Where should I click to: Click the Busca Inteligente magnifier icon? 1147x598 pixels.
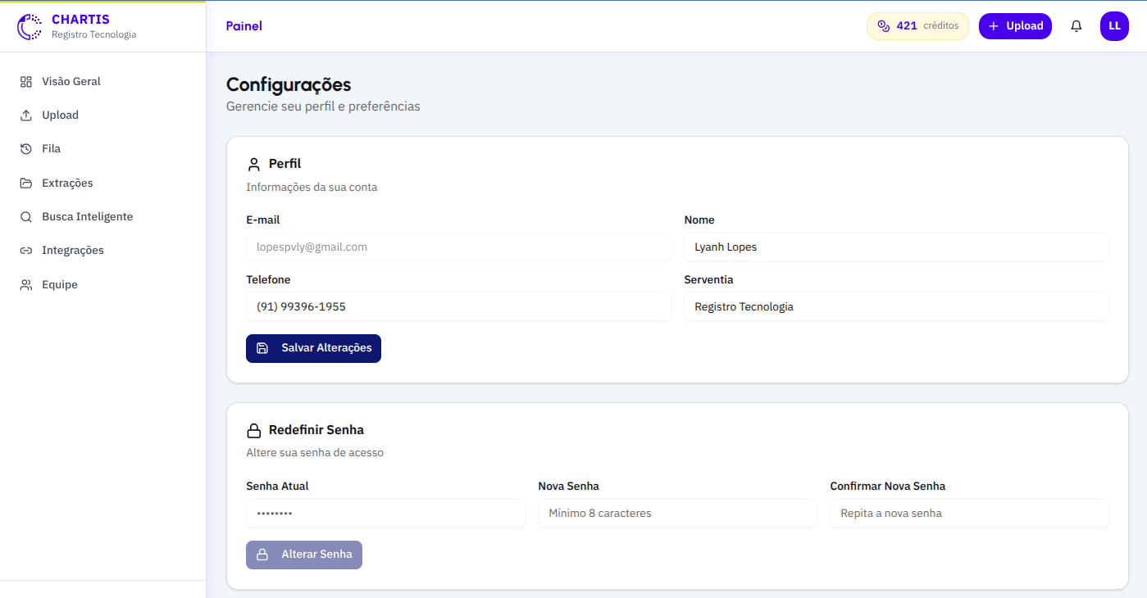pos(26,217)
